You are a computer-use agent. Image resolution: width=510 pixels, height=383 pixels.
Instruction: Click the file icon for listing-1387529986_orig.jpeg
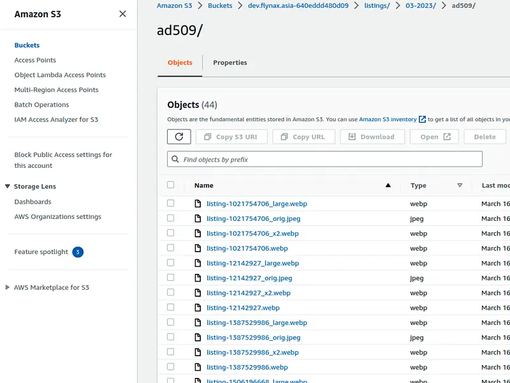tap(198, 338)
